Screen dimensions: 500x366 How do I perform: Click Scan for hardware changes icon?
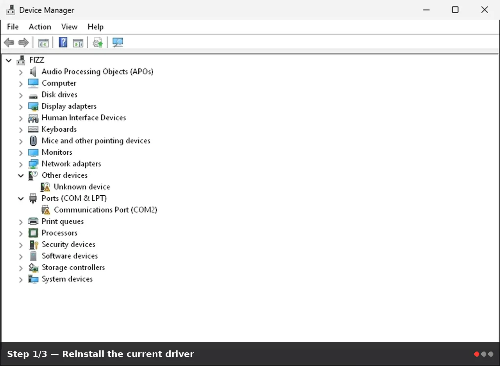118,42
